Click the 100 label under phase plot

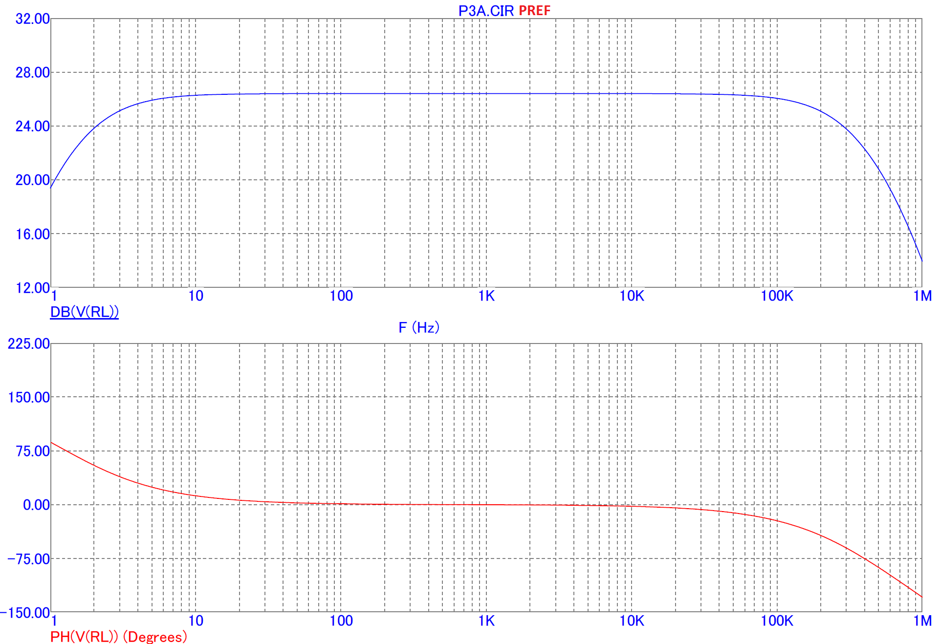point(341,621)
